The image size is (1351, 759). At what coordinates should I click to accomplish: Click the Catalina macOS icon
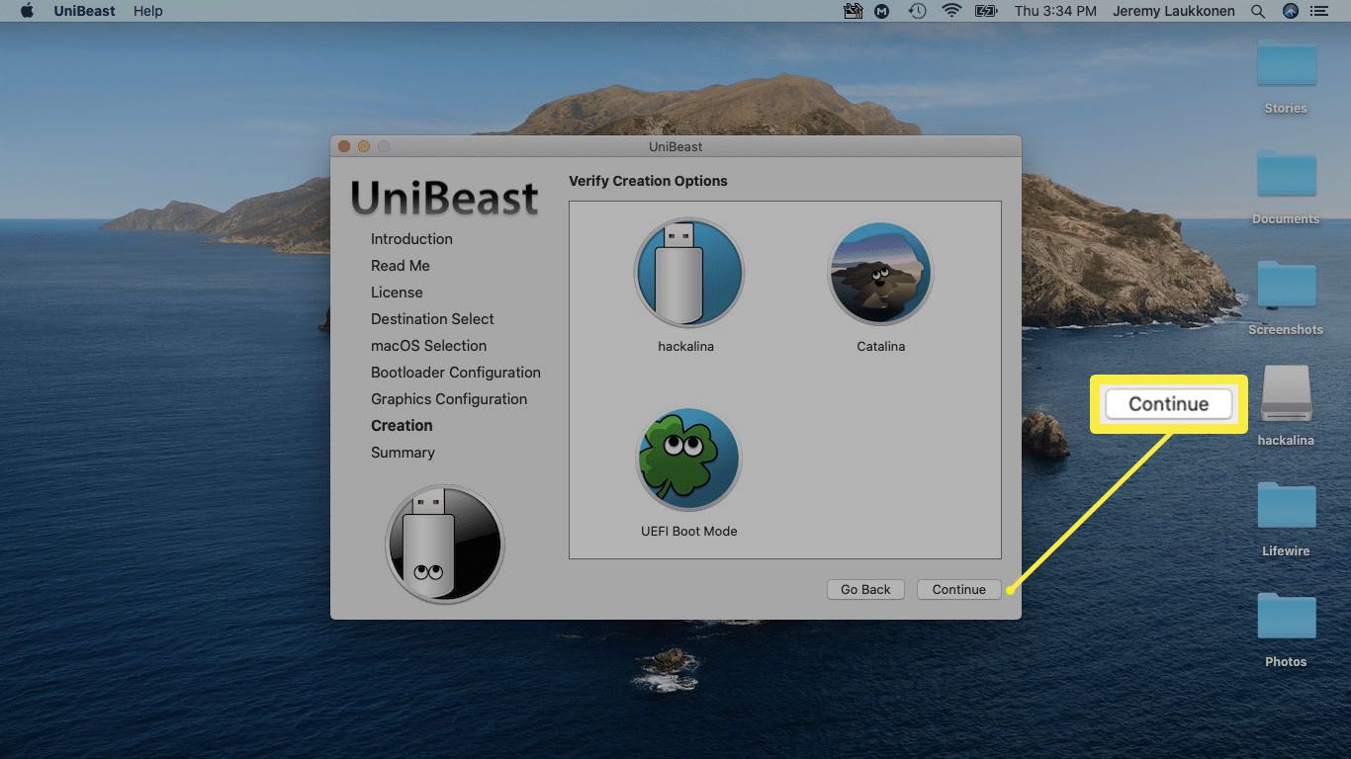pyautogui.click(x=880, y=273)
